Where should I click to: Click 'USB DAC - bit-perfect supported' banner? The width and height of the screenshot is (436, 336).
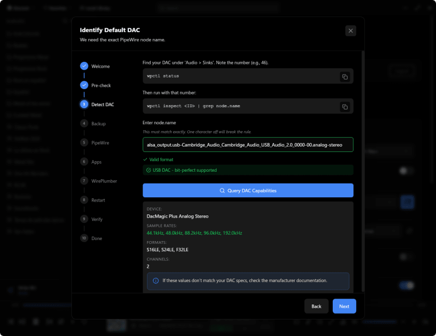248,170
